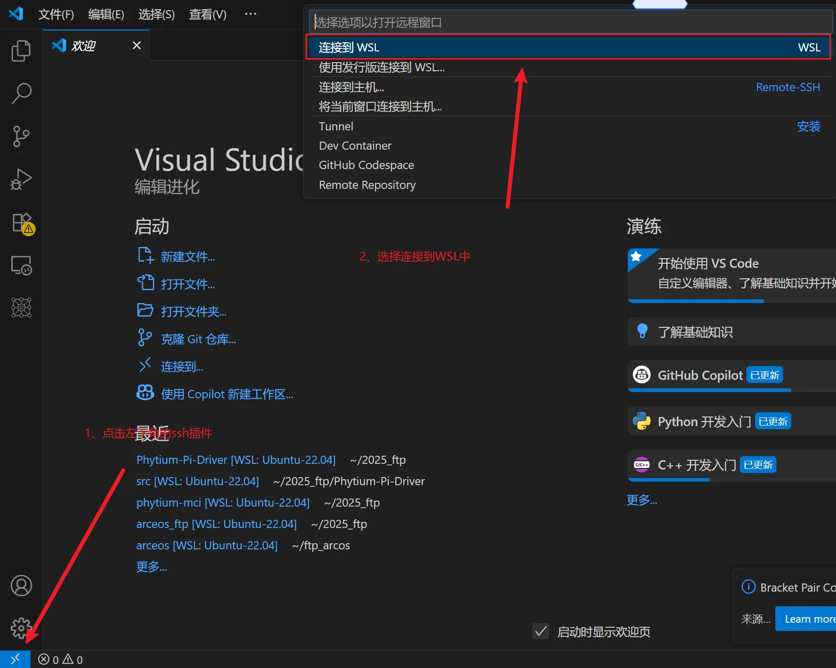Open the 编辑(E) menu
836x668 pixels.
[x=106, y=14]
